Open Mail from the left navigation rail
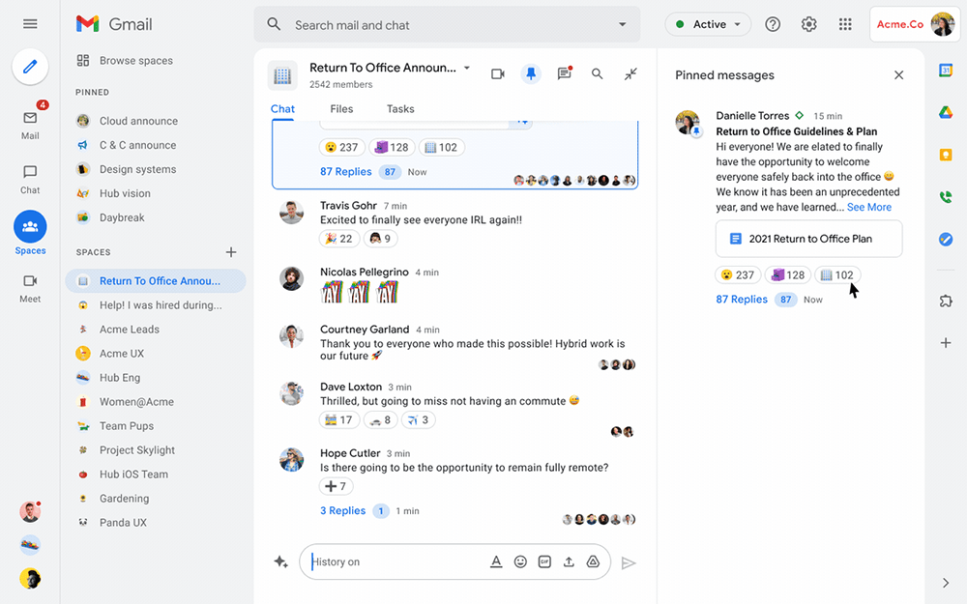Image resolution: width=967 pixels, height=604 pixels. (29, 116)
